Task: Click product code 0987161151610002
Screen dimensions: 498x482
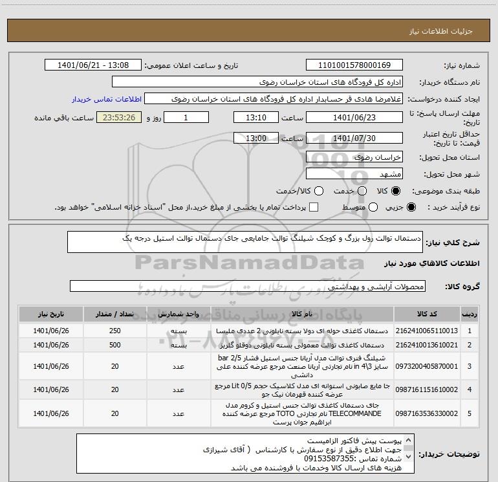Action: 427,389
